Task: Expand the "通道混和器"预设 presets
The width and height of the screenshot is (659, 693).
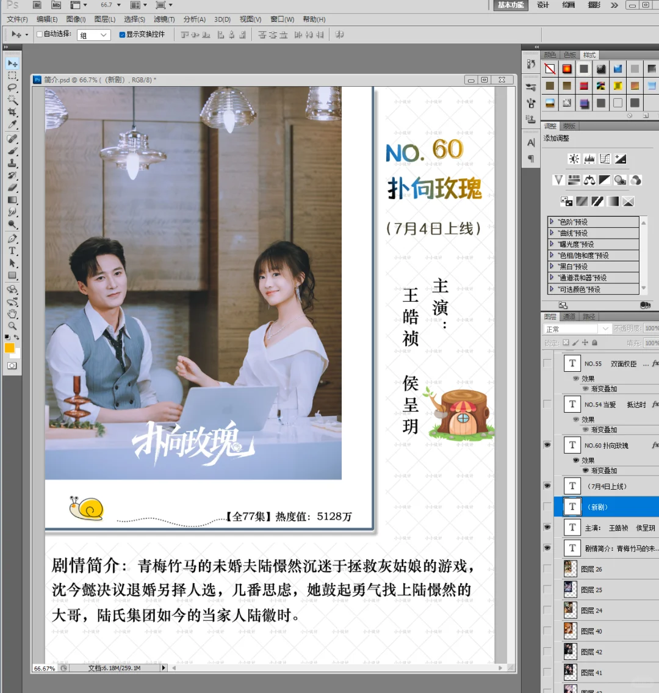Action: (552, 277)
